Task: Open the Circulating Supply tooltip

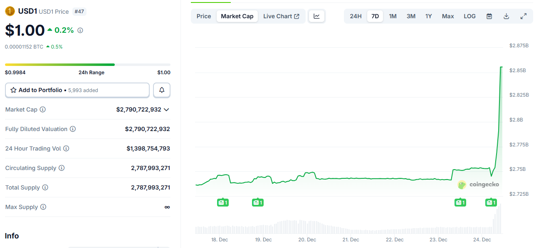Action: pos(62,168)
